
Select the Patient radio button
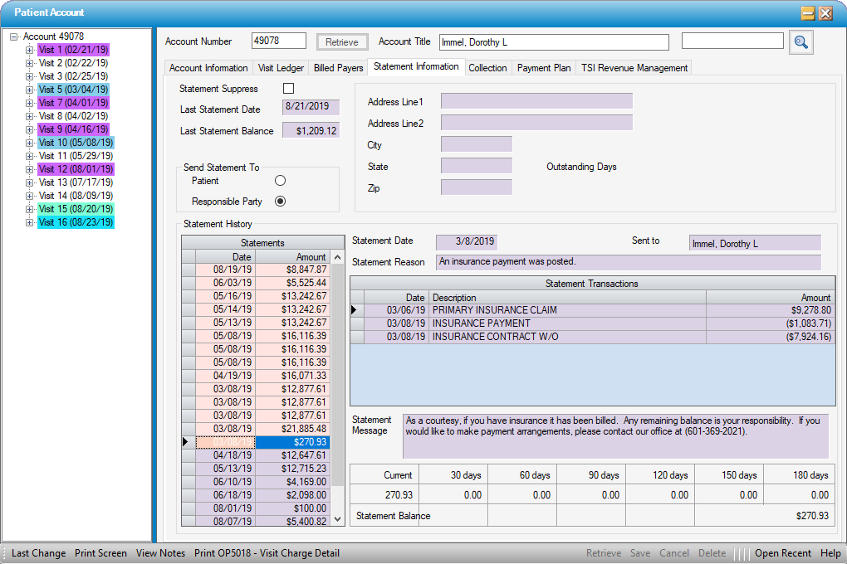[x=280, y=181]
